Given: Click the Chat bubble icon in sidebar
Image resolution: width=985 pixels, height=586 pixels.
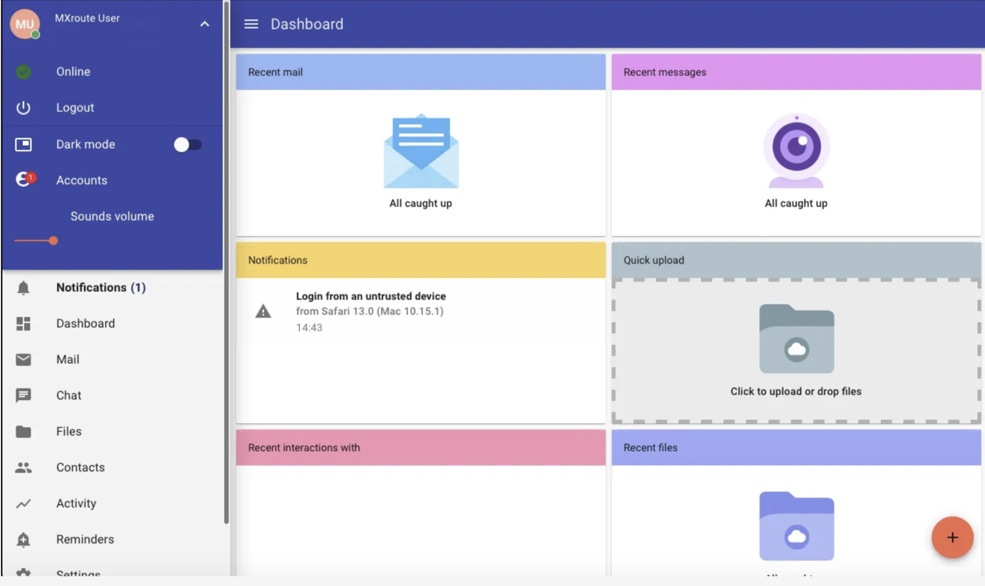Looking at the screenshot, I should pos(23,395).
